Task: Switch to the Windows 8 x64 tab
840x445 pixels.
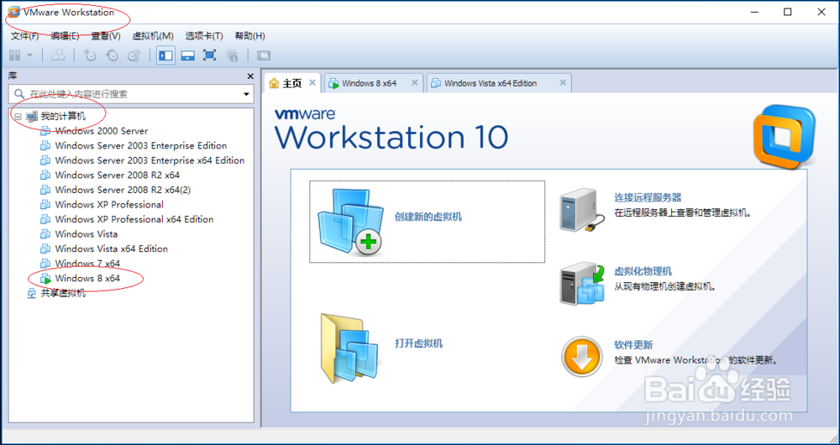Action: click(369, 83)
